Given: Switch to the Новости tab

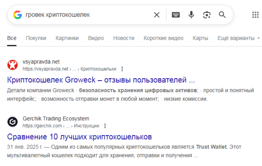Looking at the screenshot, I should (x=124, y=38).
